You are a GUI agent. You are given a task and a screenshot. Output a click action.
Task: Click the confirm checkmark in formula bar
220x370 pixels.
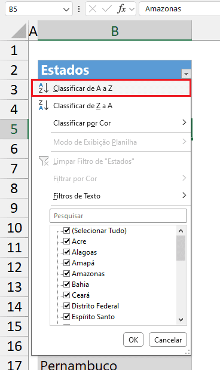[x=106, y=9]
